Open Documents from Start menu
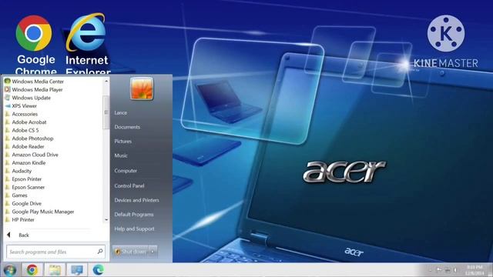493x277 pixels. [x=127, y=127]
